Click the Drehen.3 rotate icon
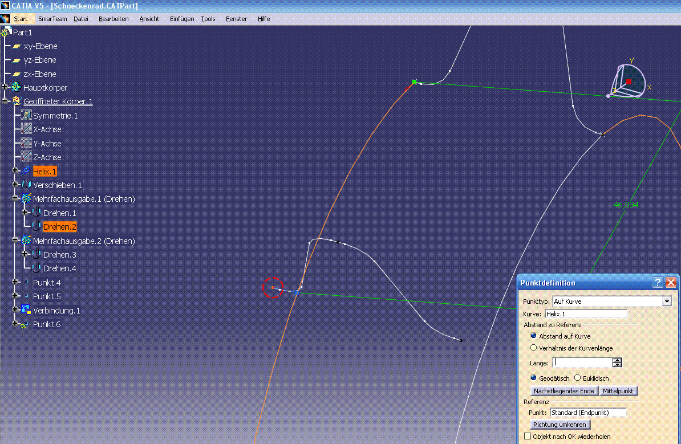This screenshot has height=444, width=681. (x=37, y=254)
